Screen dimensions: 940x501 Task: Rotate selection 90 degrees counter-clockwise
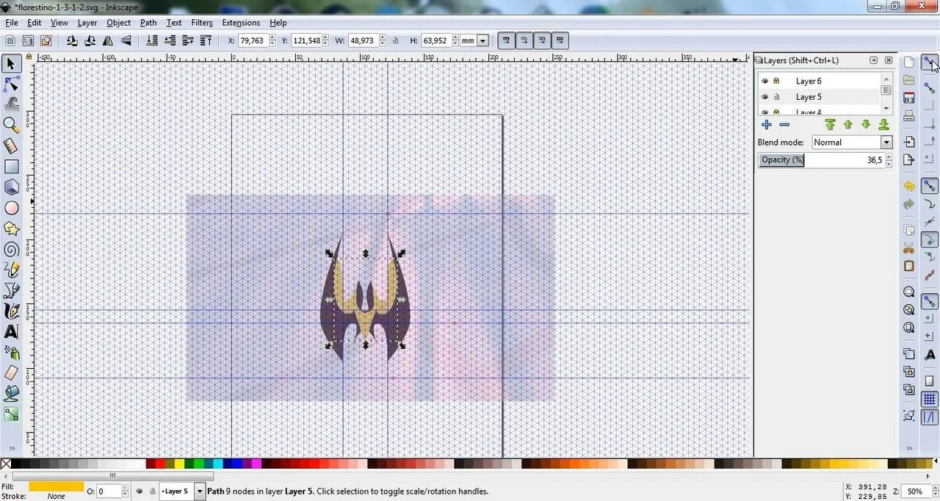point(72,41)
